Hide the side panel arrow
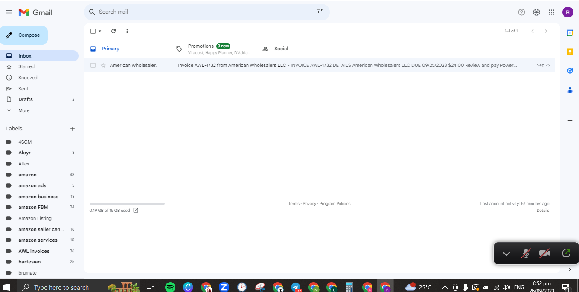The image size is (579, 292). (570, 269)
